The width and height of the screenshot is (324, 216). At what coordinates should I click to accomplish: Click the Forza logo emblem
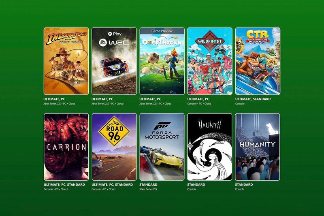(x=162, y=126)
